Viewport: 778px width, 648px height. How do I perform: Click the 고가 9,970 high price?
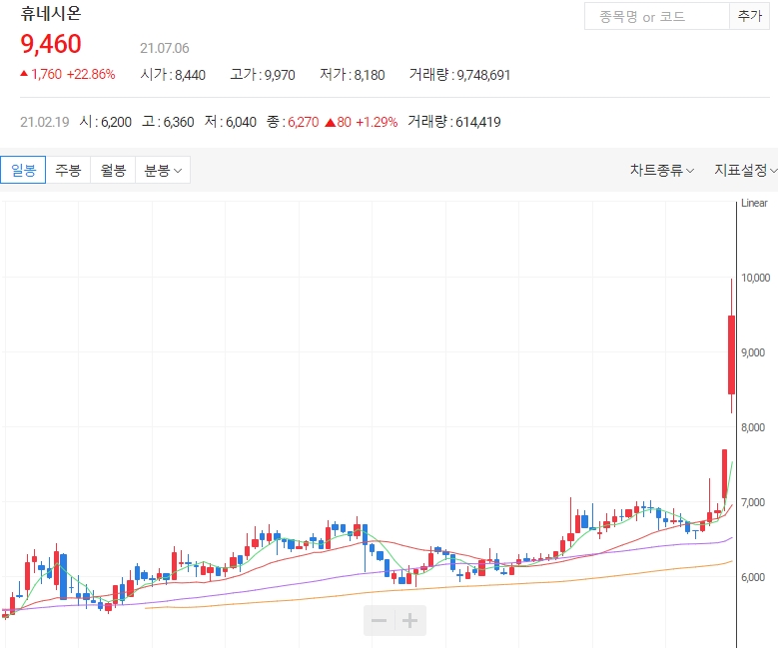(x=263, y=75)
